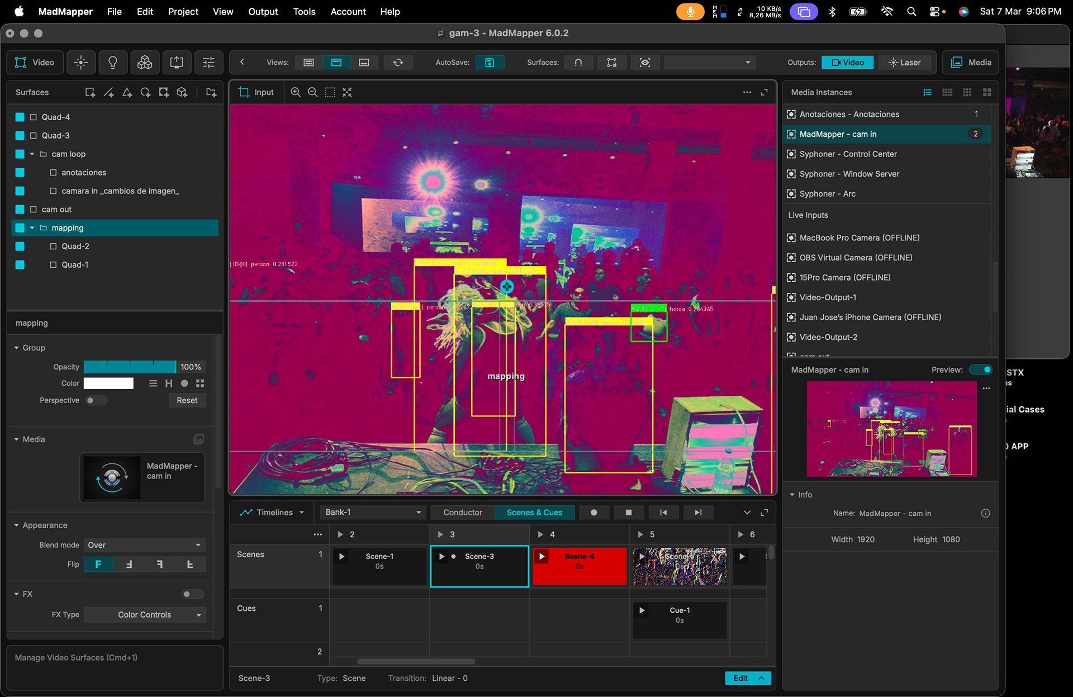Open the 3D cubes mode icon
This screenshot has height=697, width=1073.
145,63
